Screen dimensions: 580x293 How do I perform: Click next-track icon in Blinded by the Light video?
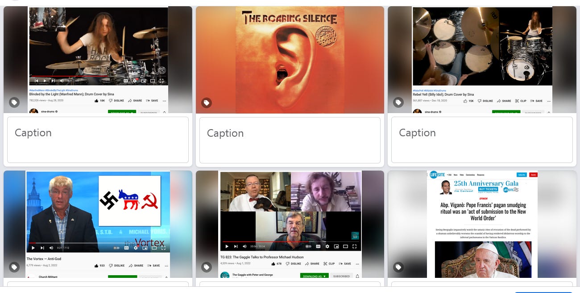[x=53, y=81]
